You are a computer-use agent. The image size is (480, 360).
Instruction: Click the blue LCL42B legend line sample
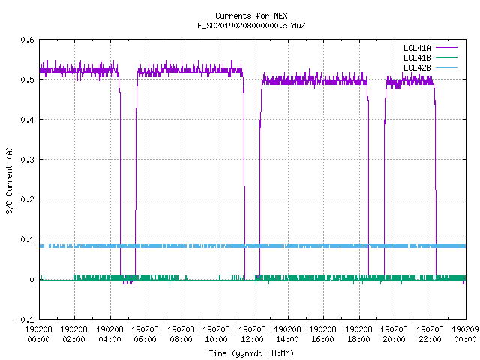click(x=446, y=67)
